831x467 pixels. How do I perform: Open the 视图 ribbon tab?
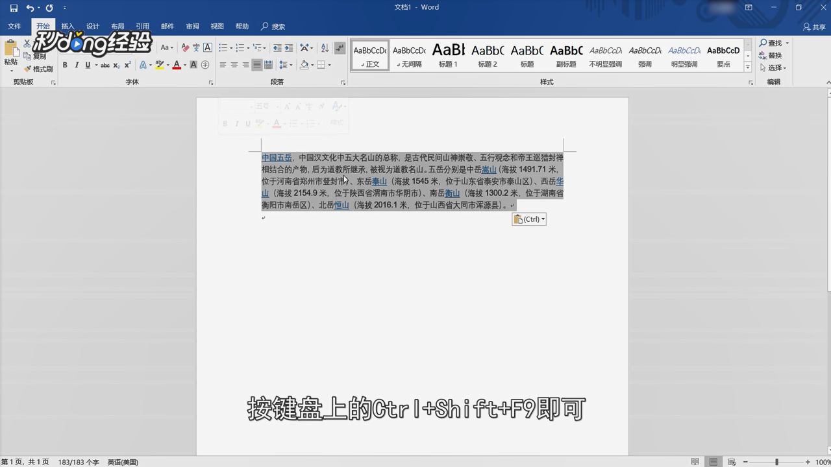tap(217, 27)
